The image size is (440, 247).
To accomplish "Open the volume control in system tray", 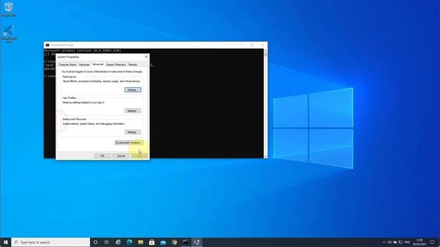I will (x=390, y=242).
